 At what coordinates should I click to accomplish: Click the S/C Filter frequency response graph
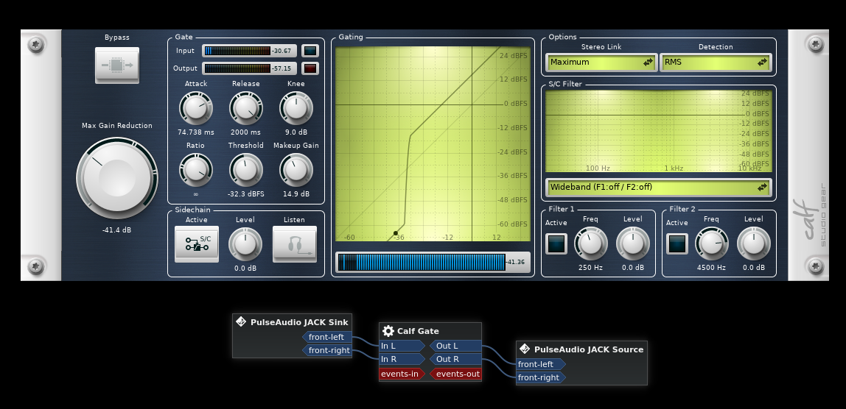pos(659,131)
